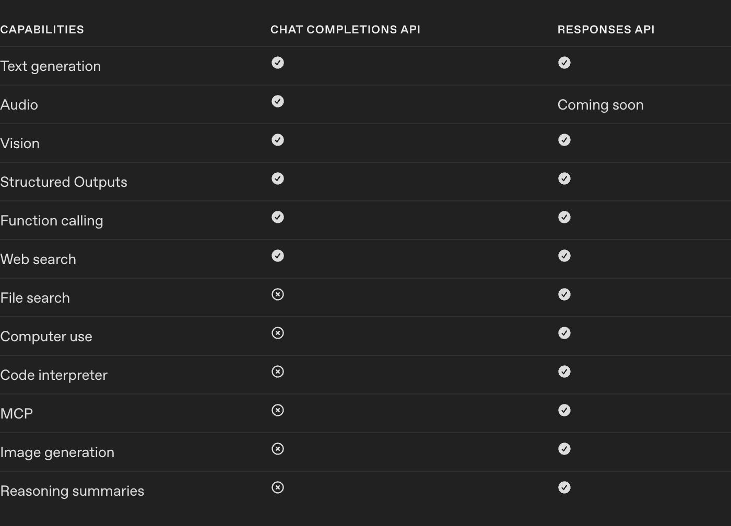Click the Structured Outputs checkmark under Responses API
Image resolution: width=731 pixels, height=526 pixels.
564,178
